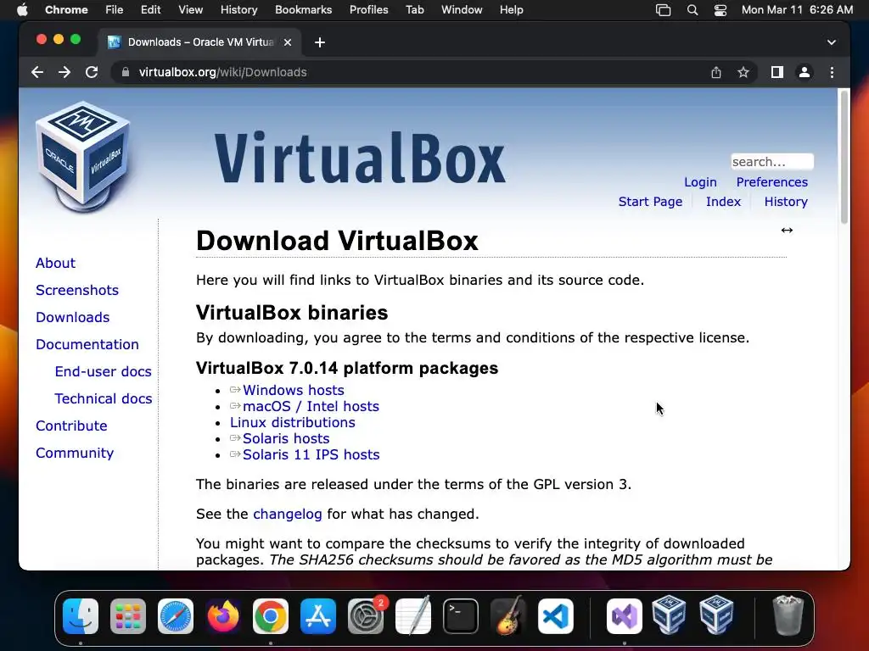Click the VirtualBox cube logo
The image size is (869, 651).
tap(83, 157)
